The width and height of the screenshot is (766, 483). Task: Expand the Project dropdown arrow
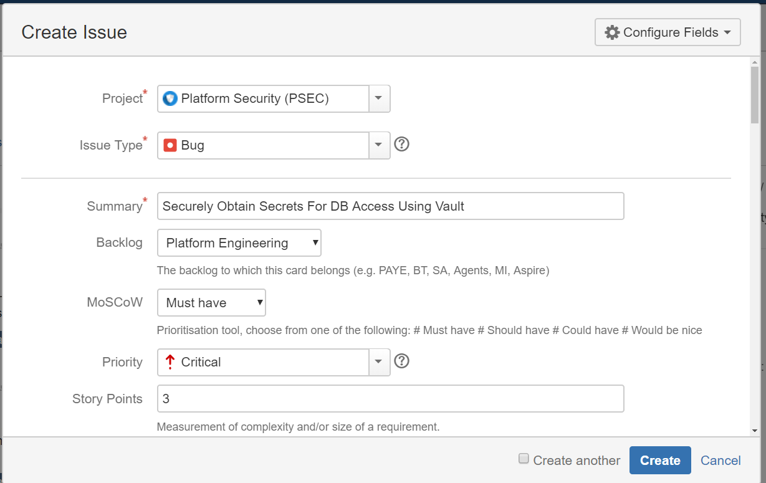[x=380, y=98]
